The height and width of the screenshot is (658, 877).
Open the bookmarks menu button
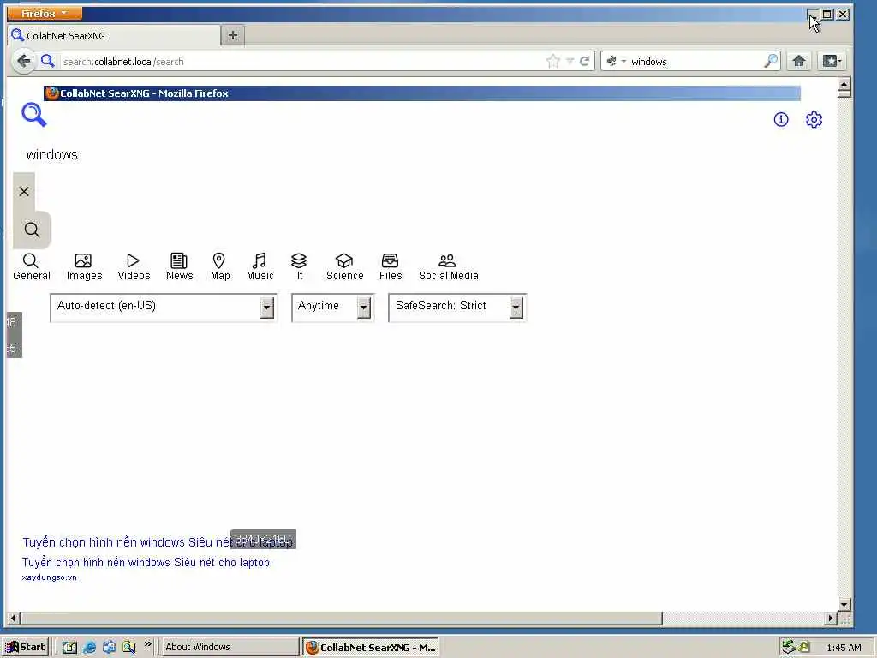coord(831,61)
